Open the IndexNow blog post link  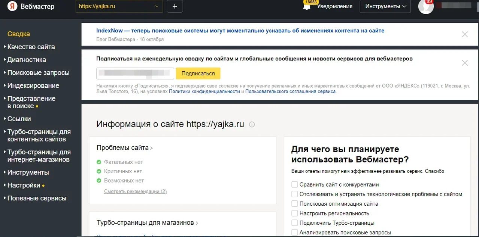pyautogui.click(x=240, y=31)
